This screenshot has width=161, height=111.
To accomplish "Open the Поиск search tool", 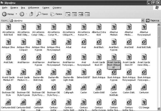I will tap(42, 14).
